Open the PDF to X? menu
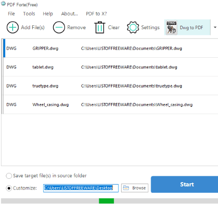This screenshot has height=204, width=218. 96,14
